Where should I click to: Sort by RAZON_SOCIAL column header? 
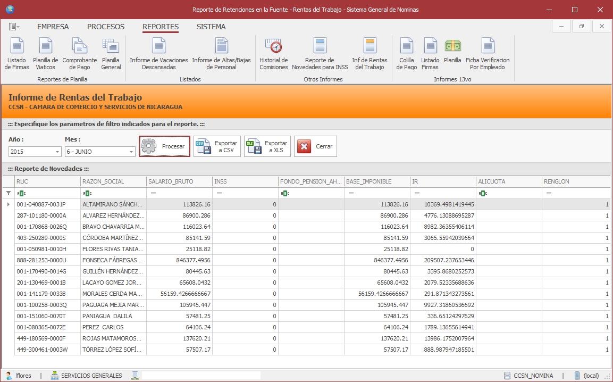(113, 181)
